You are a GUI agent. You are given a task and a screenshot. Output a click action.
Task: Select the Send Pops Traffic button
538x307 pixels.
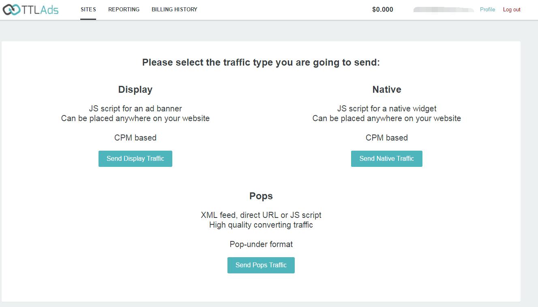261,265
